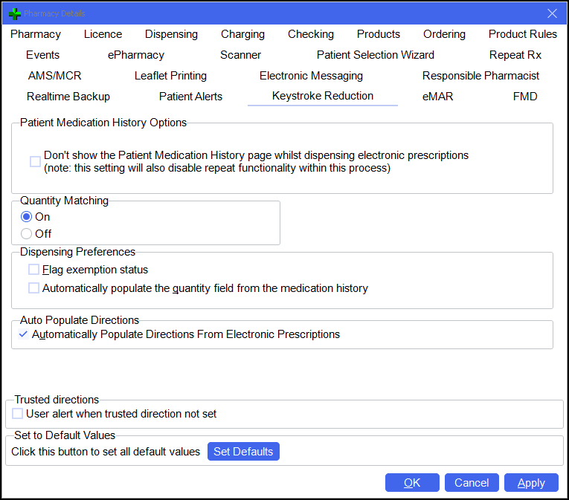Image resolution: width=569 pixels, height=500 pixels.
Task: Confirm settings with the OK button
Action: click(412, 483)
